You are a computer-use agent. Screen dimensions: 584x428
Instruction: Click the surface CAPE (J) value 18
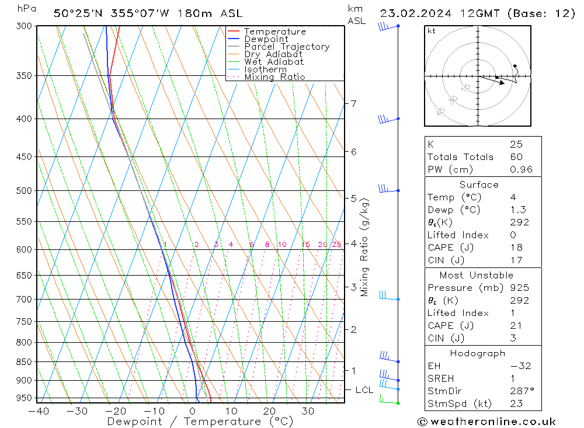click(516, 248)
